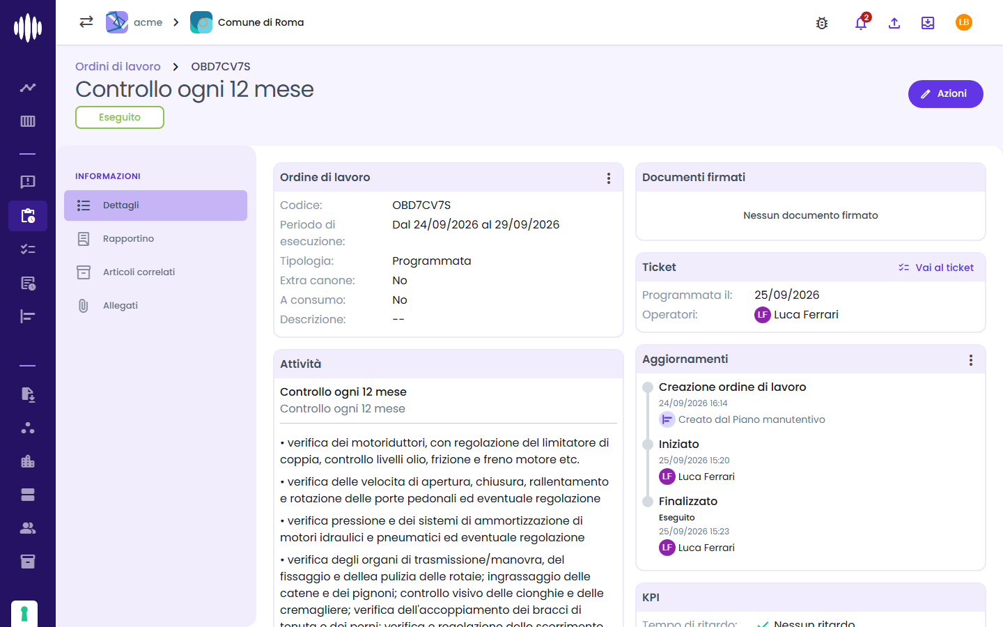
Task: Click the Azioni button
Action: 945,94
